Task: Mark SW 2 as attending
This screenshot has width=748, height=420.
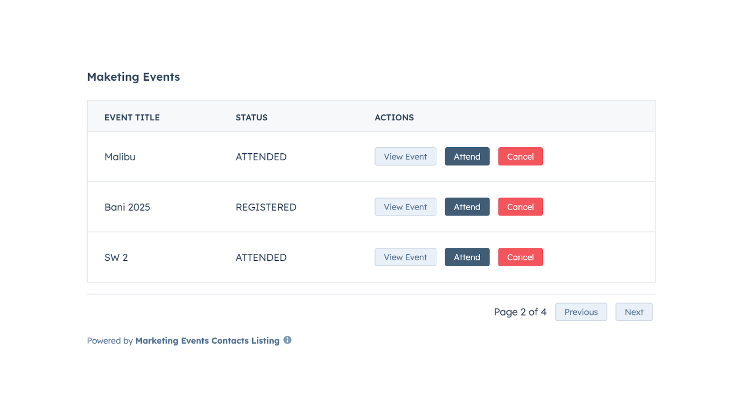Action: click(x=467, y=257)
